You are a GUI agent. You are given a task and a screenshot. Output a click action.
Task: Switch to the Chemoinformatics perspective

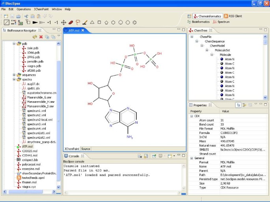coord(208,16)
